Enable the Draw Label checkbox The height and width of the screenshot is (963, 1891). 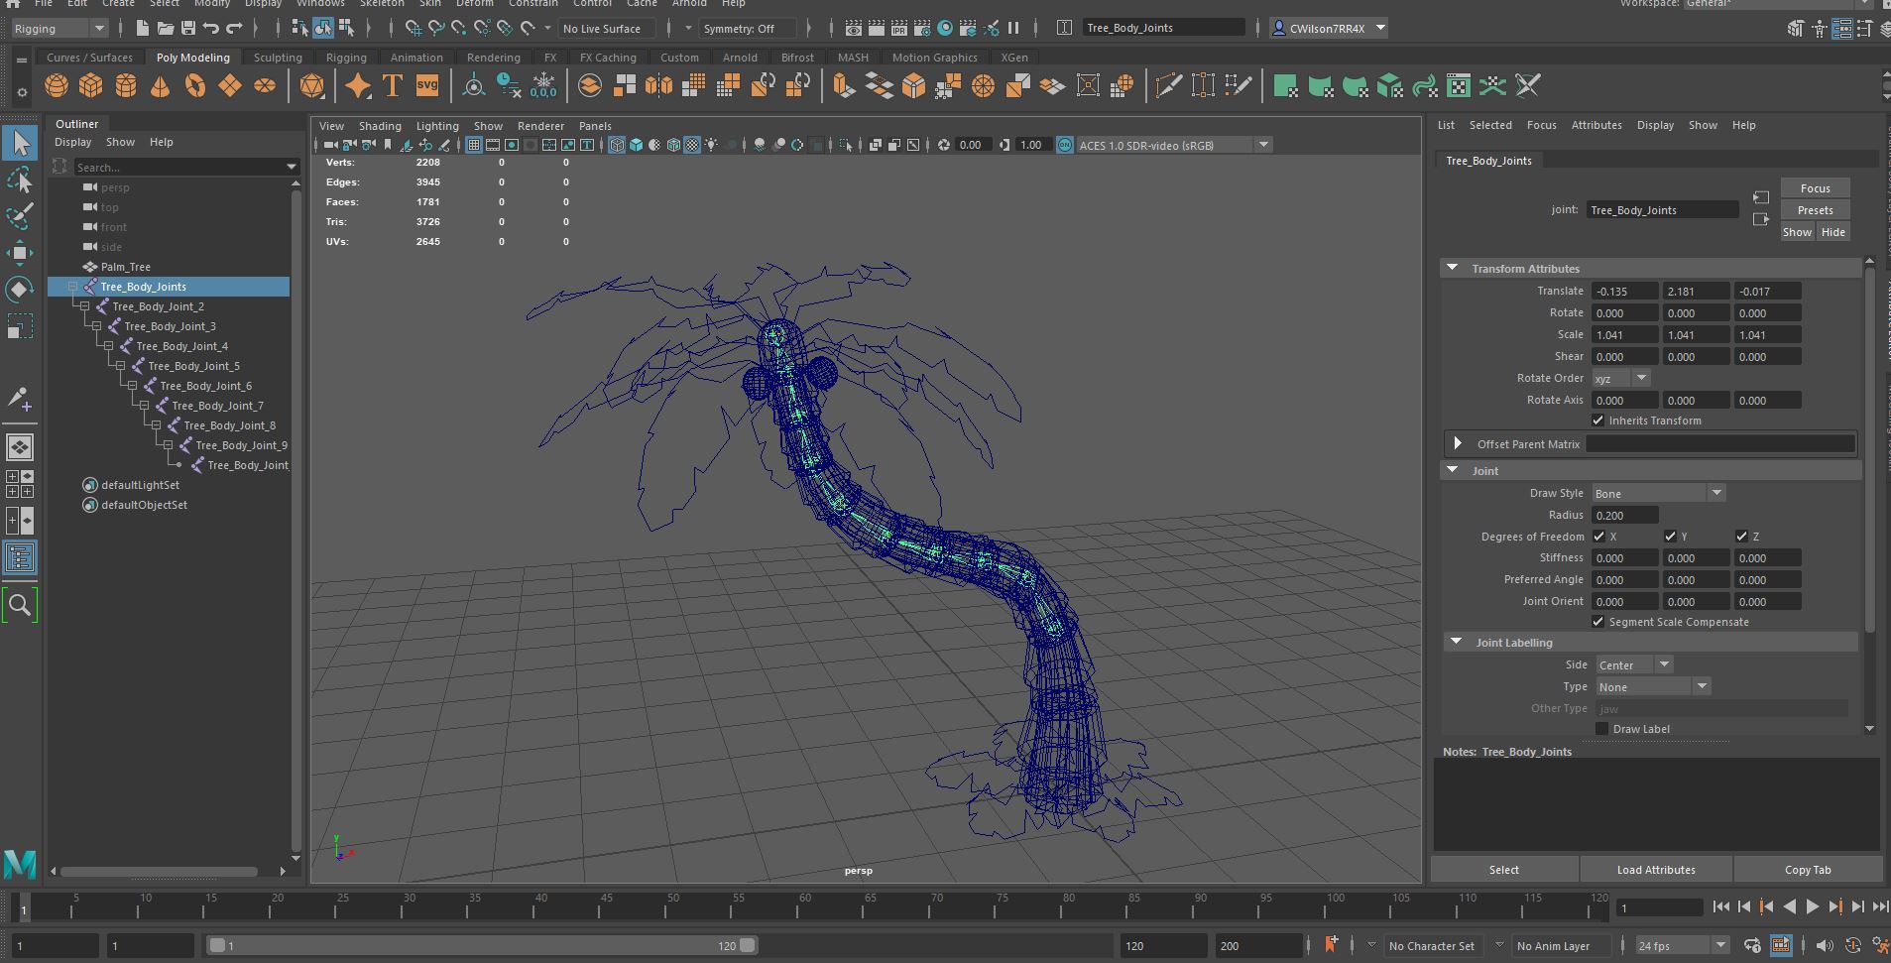[x=1601, y=729]
